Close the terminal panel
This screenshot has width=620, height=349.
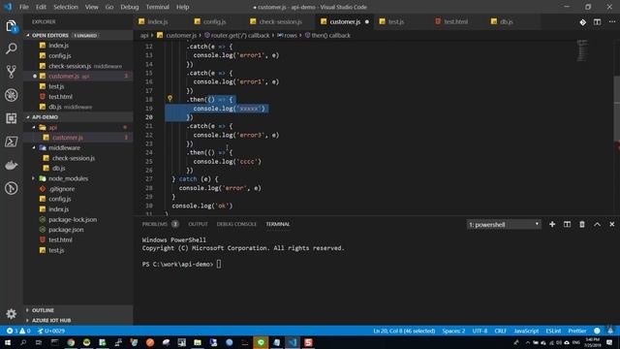(611, 224)
